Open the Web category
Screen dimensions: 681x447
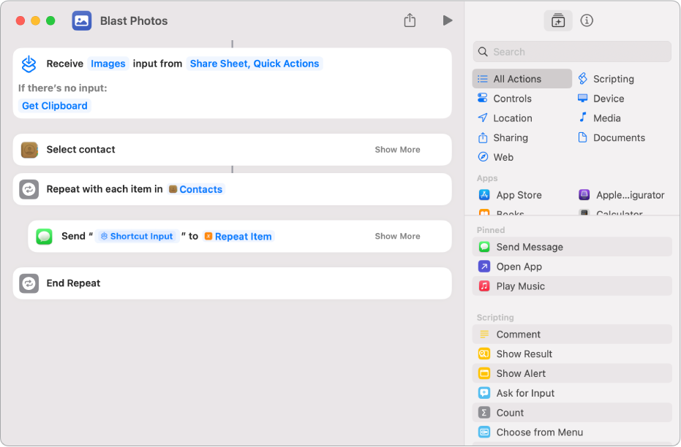495,157
